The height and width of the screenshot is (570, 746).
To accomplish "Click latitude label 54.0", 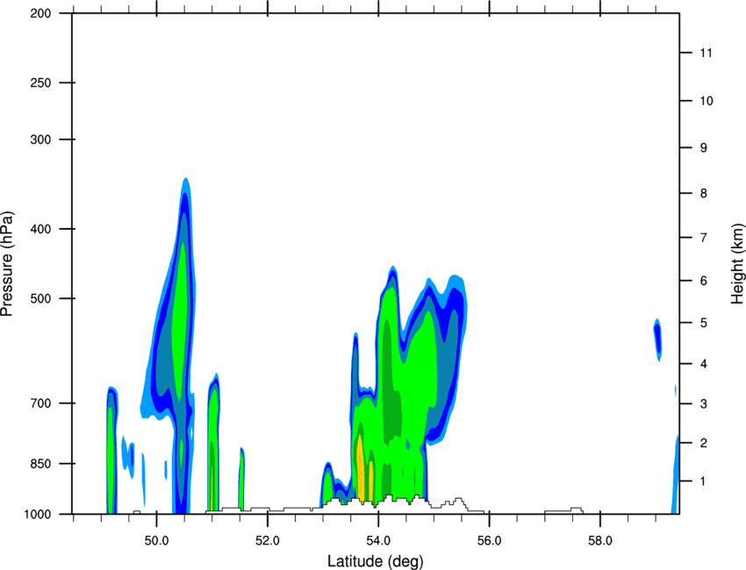I will (x=379, y=541).
